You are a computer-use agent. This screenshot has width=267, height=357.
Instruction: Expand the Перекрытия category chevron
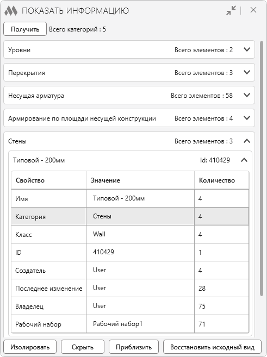point(247,72)
